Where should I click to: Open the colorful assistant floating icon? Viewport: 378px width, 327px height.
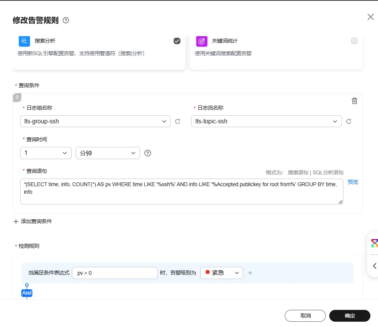[374, 244]
